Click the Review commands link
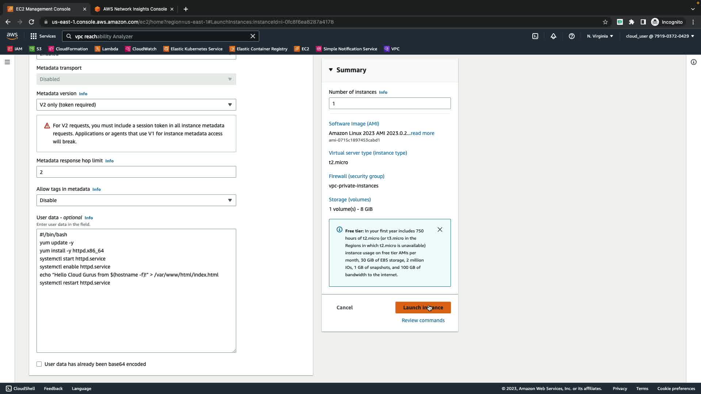Viewport: 701px width, 394px height. pos(423,320)
